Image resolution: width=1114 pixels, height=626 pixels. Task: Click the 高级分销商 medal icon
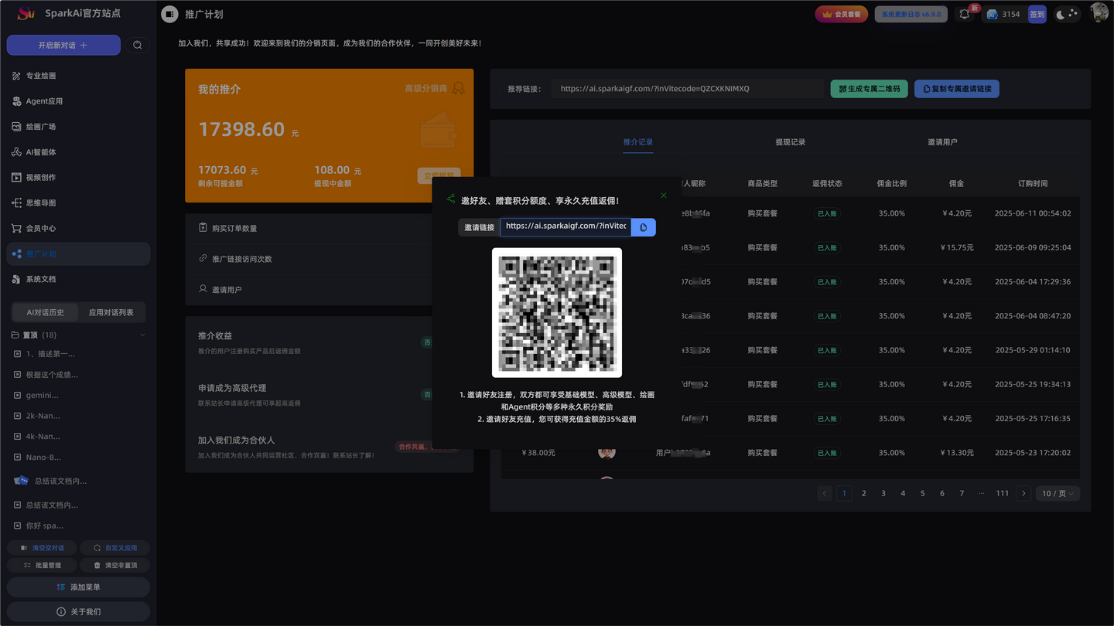pos(459,89)
